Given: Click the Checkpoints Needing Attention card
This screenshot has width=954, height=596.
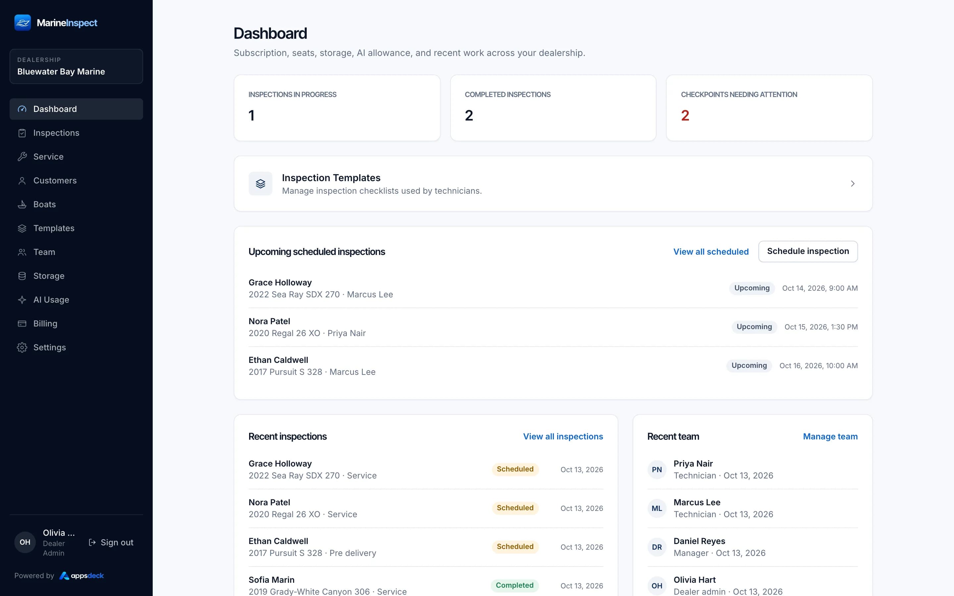Looking at the screenshot, I should click(769, 108).
